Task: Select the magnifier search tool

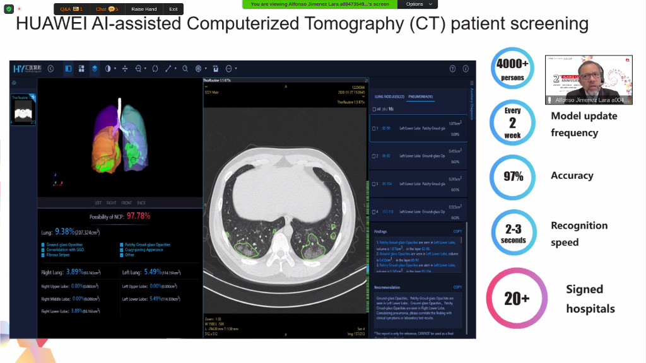Action: [185, 69]
